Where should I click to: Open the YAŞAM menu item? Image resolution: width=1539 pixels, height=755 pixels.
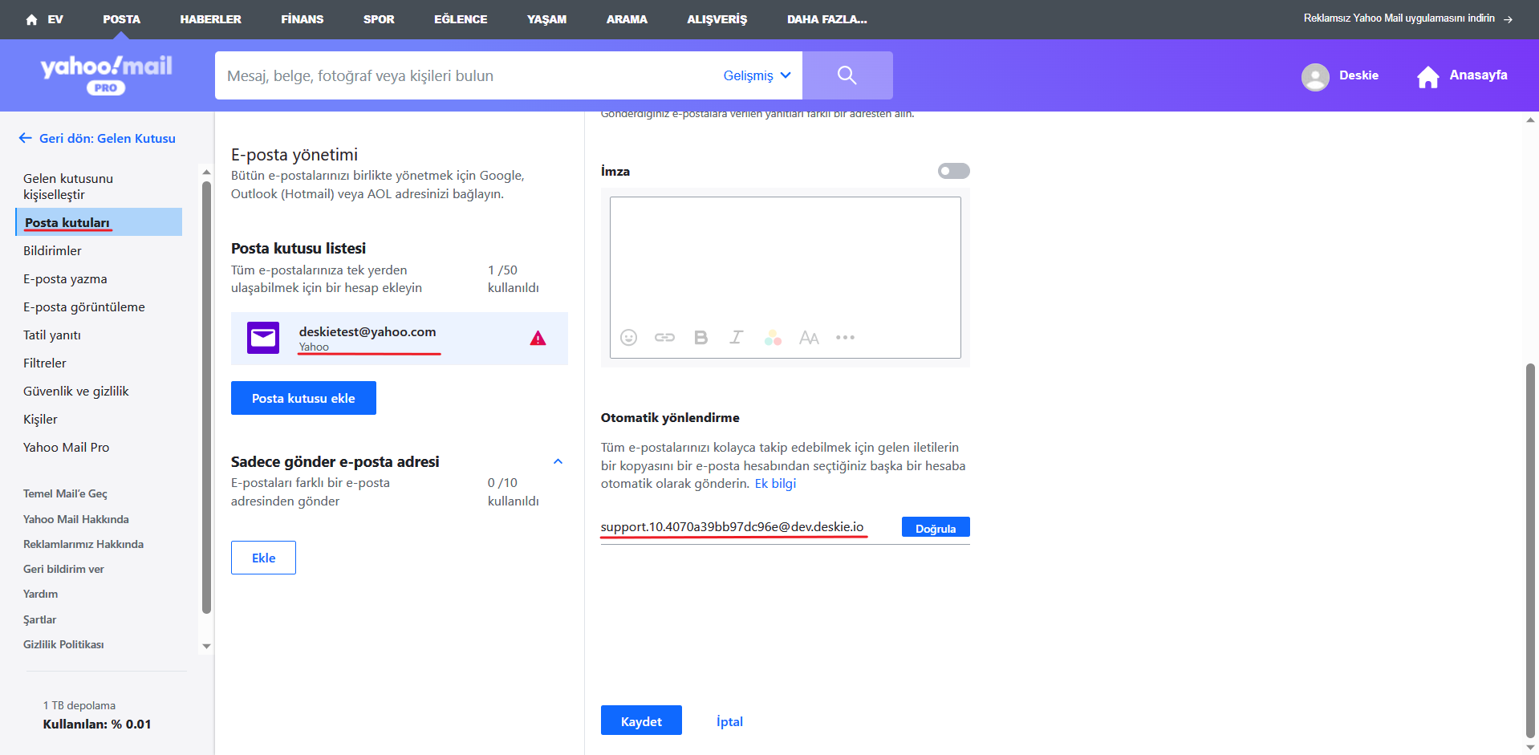click(x=546, y=19)
